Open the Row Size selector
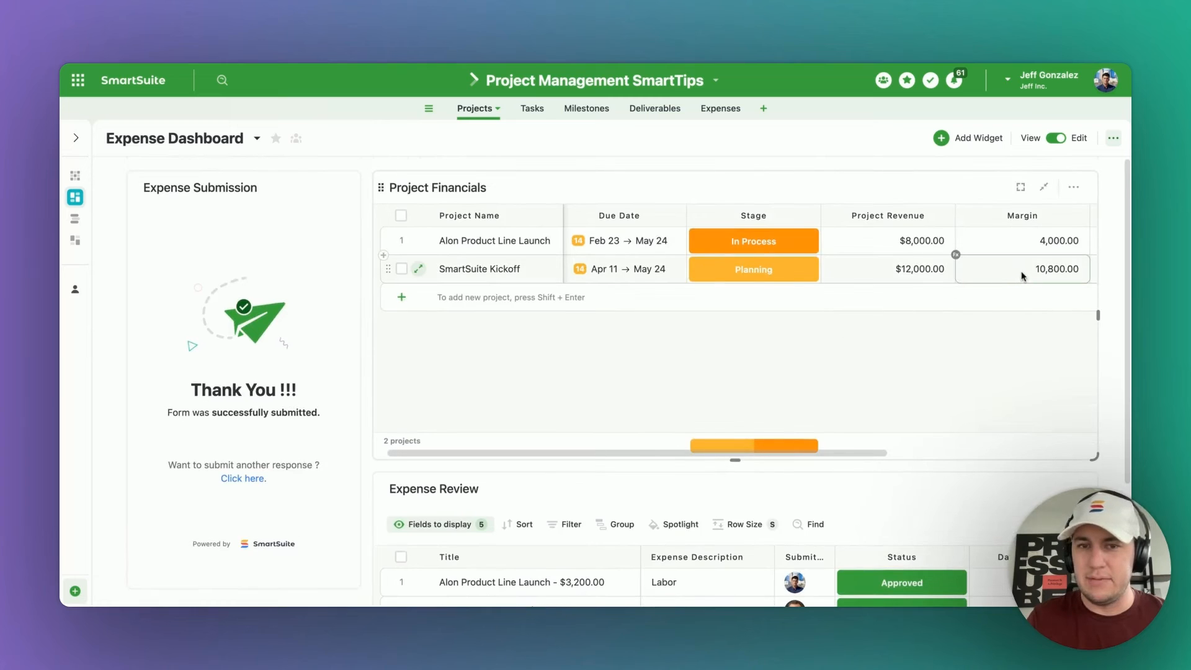Image resolution: width=1191 pixels, height=670 pixels. (744, 524)
